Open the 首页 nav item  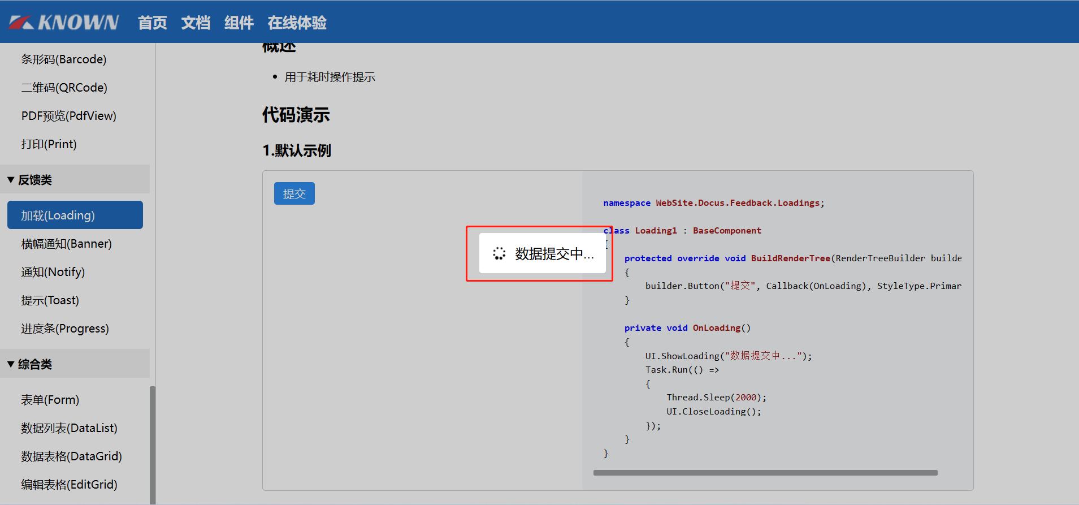tap(153, 23)
